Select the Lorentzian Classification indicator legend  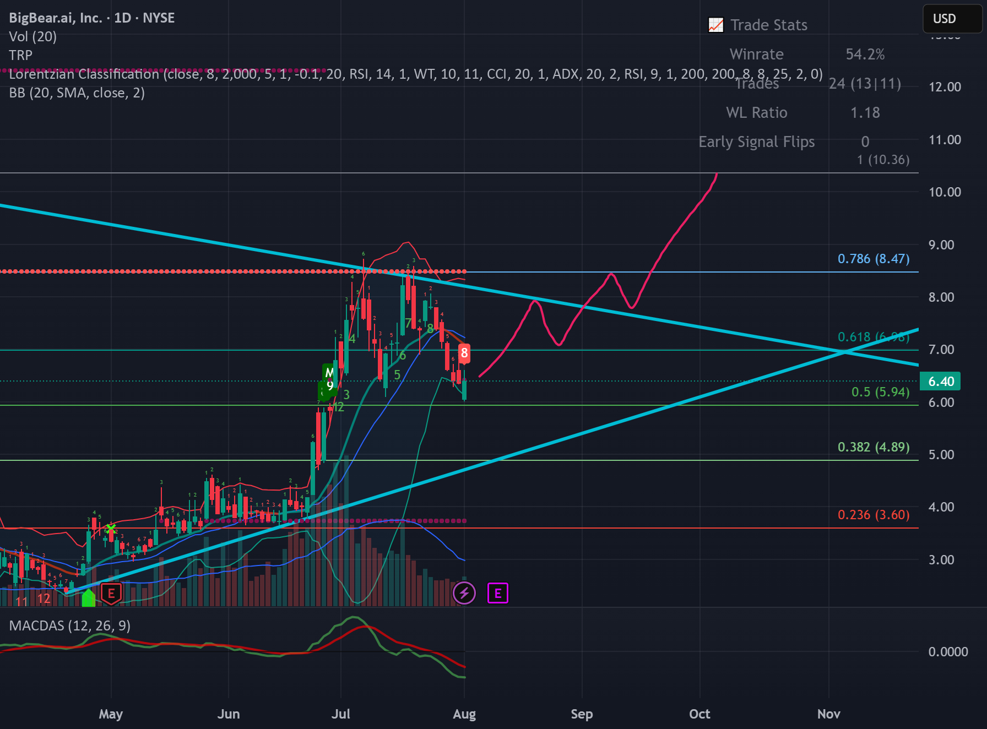click(416, 74)
